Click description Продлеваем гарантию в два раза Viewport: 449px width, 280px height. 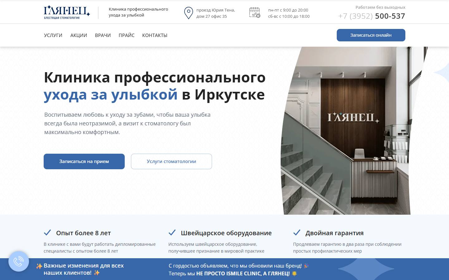point(347,248)
